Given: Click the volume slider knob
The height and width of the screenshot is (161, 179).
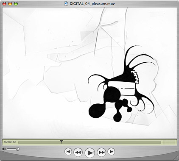Looking at the screenshot, I should point(18,149).
